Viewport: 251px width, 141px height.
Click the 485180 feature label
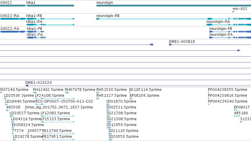point(241,113)
